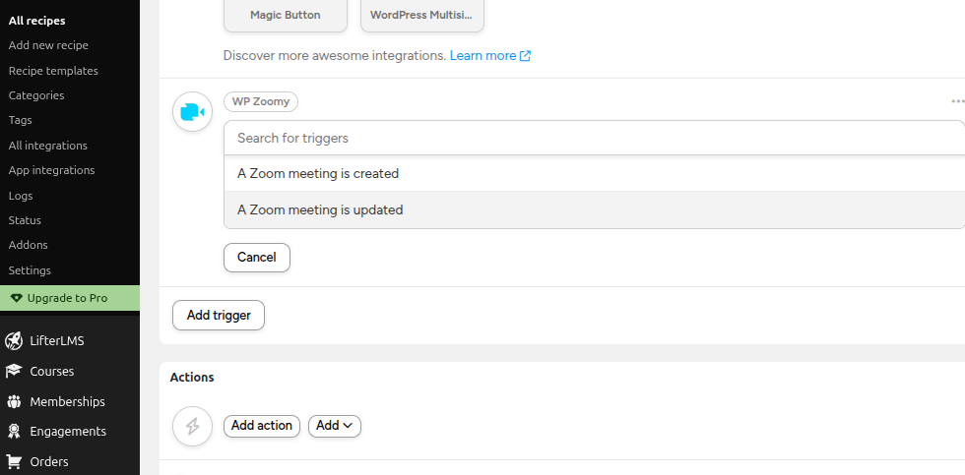Focus the Search for triggers field
Viewport: 965px width, 475px height.
click(594, 138)
